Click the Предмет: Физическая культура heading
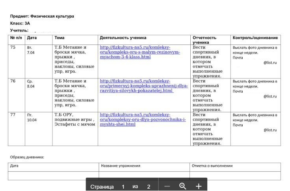 [x=42, y=16]
